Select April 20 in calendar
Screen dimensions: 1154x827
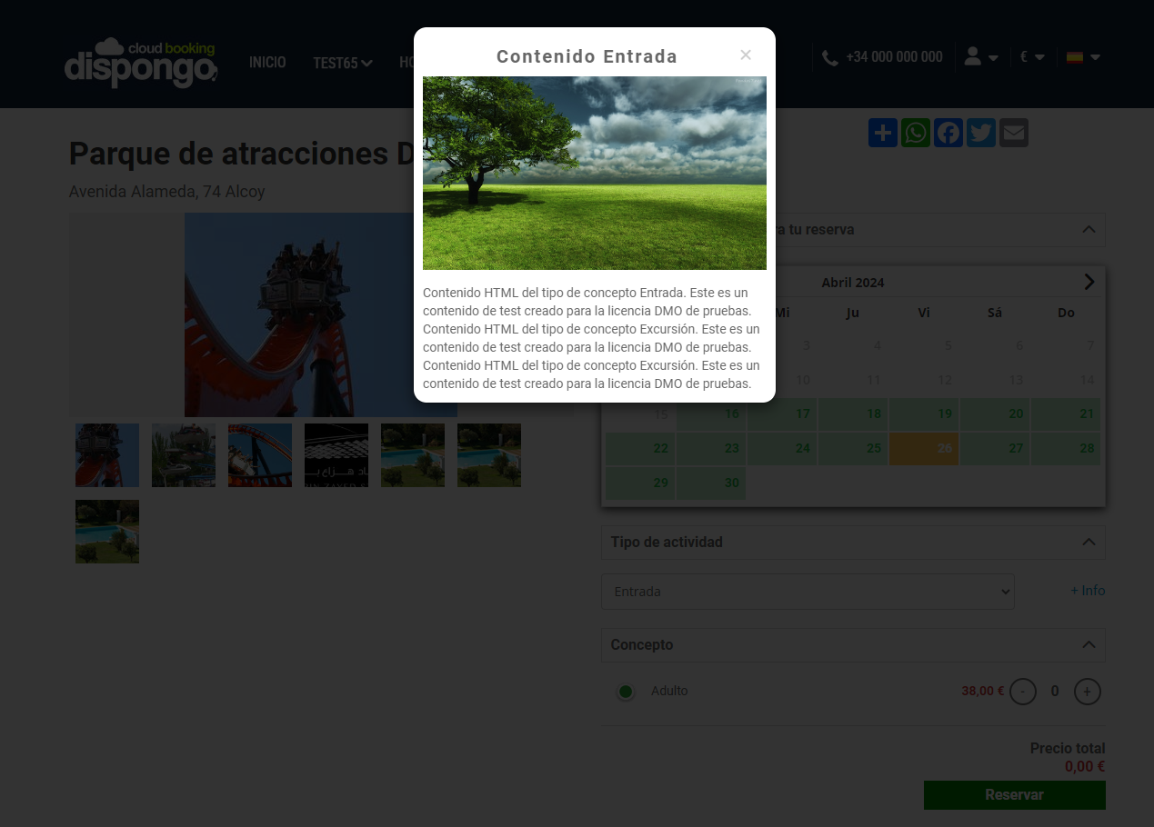click(995, 414)
